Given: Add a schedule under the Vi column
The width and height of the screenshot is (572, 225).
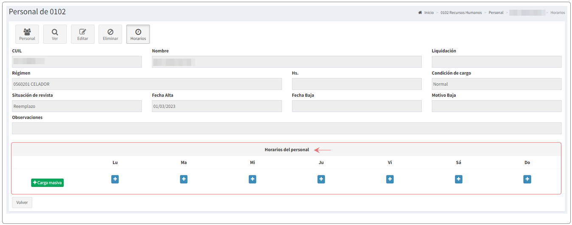Looking at the screenshot, I should [390, 180].
